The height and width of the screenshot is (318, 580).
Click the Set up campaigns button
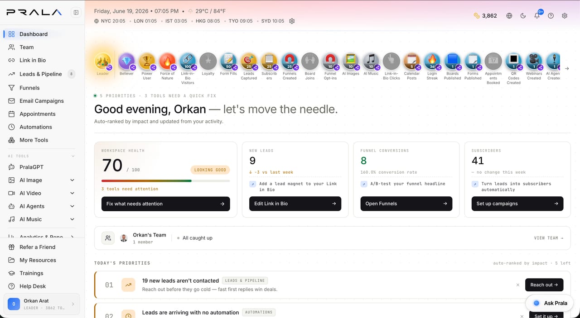(517, 204)
